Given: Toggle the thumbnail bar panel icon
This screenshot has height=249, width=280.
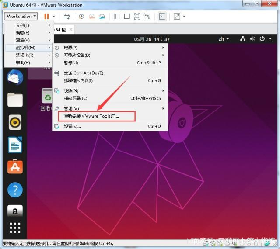Looking at the screenshot, I should [127, 17].
